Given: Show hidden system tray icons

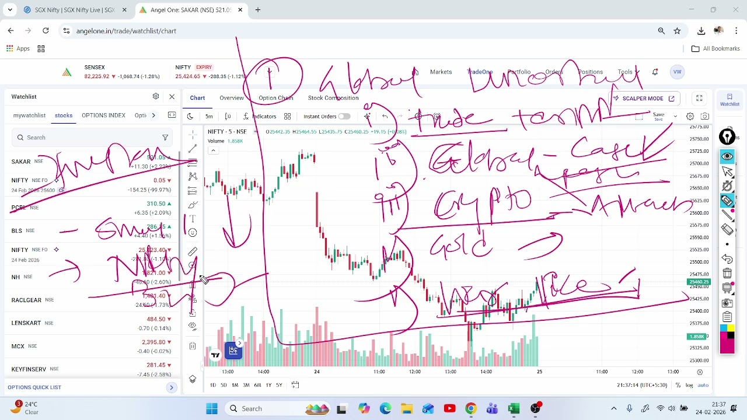Looking at the screenshot, I should click(x=614, y=408).
